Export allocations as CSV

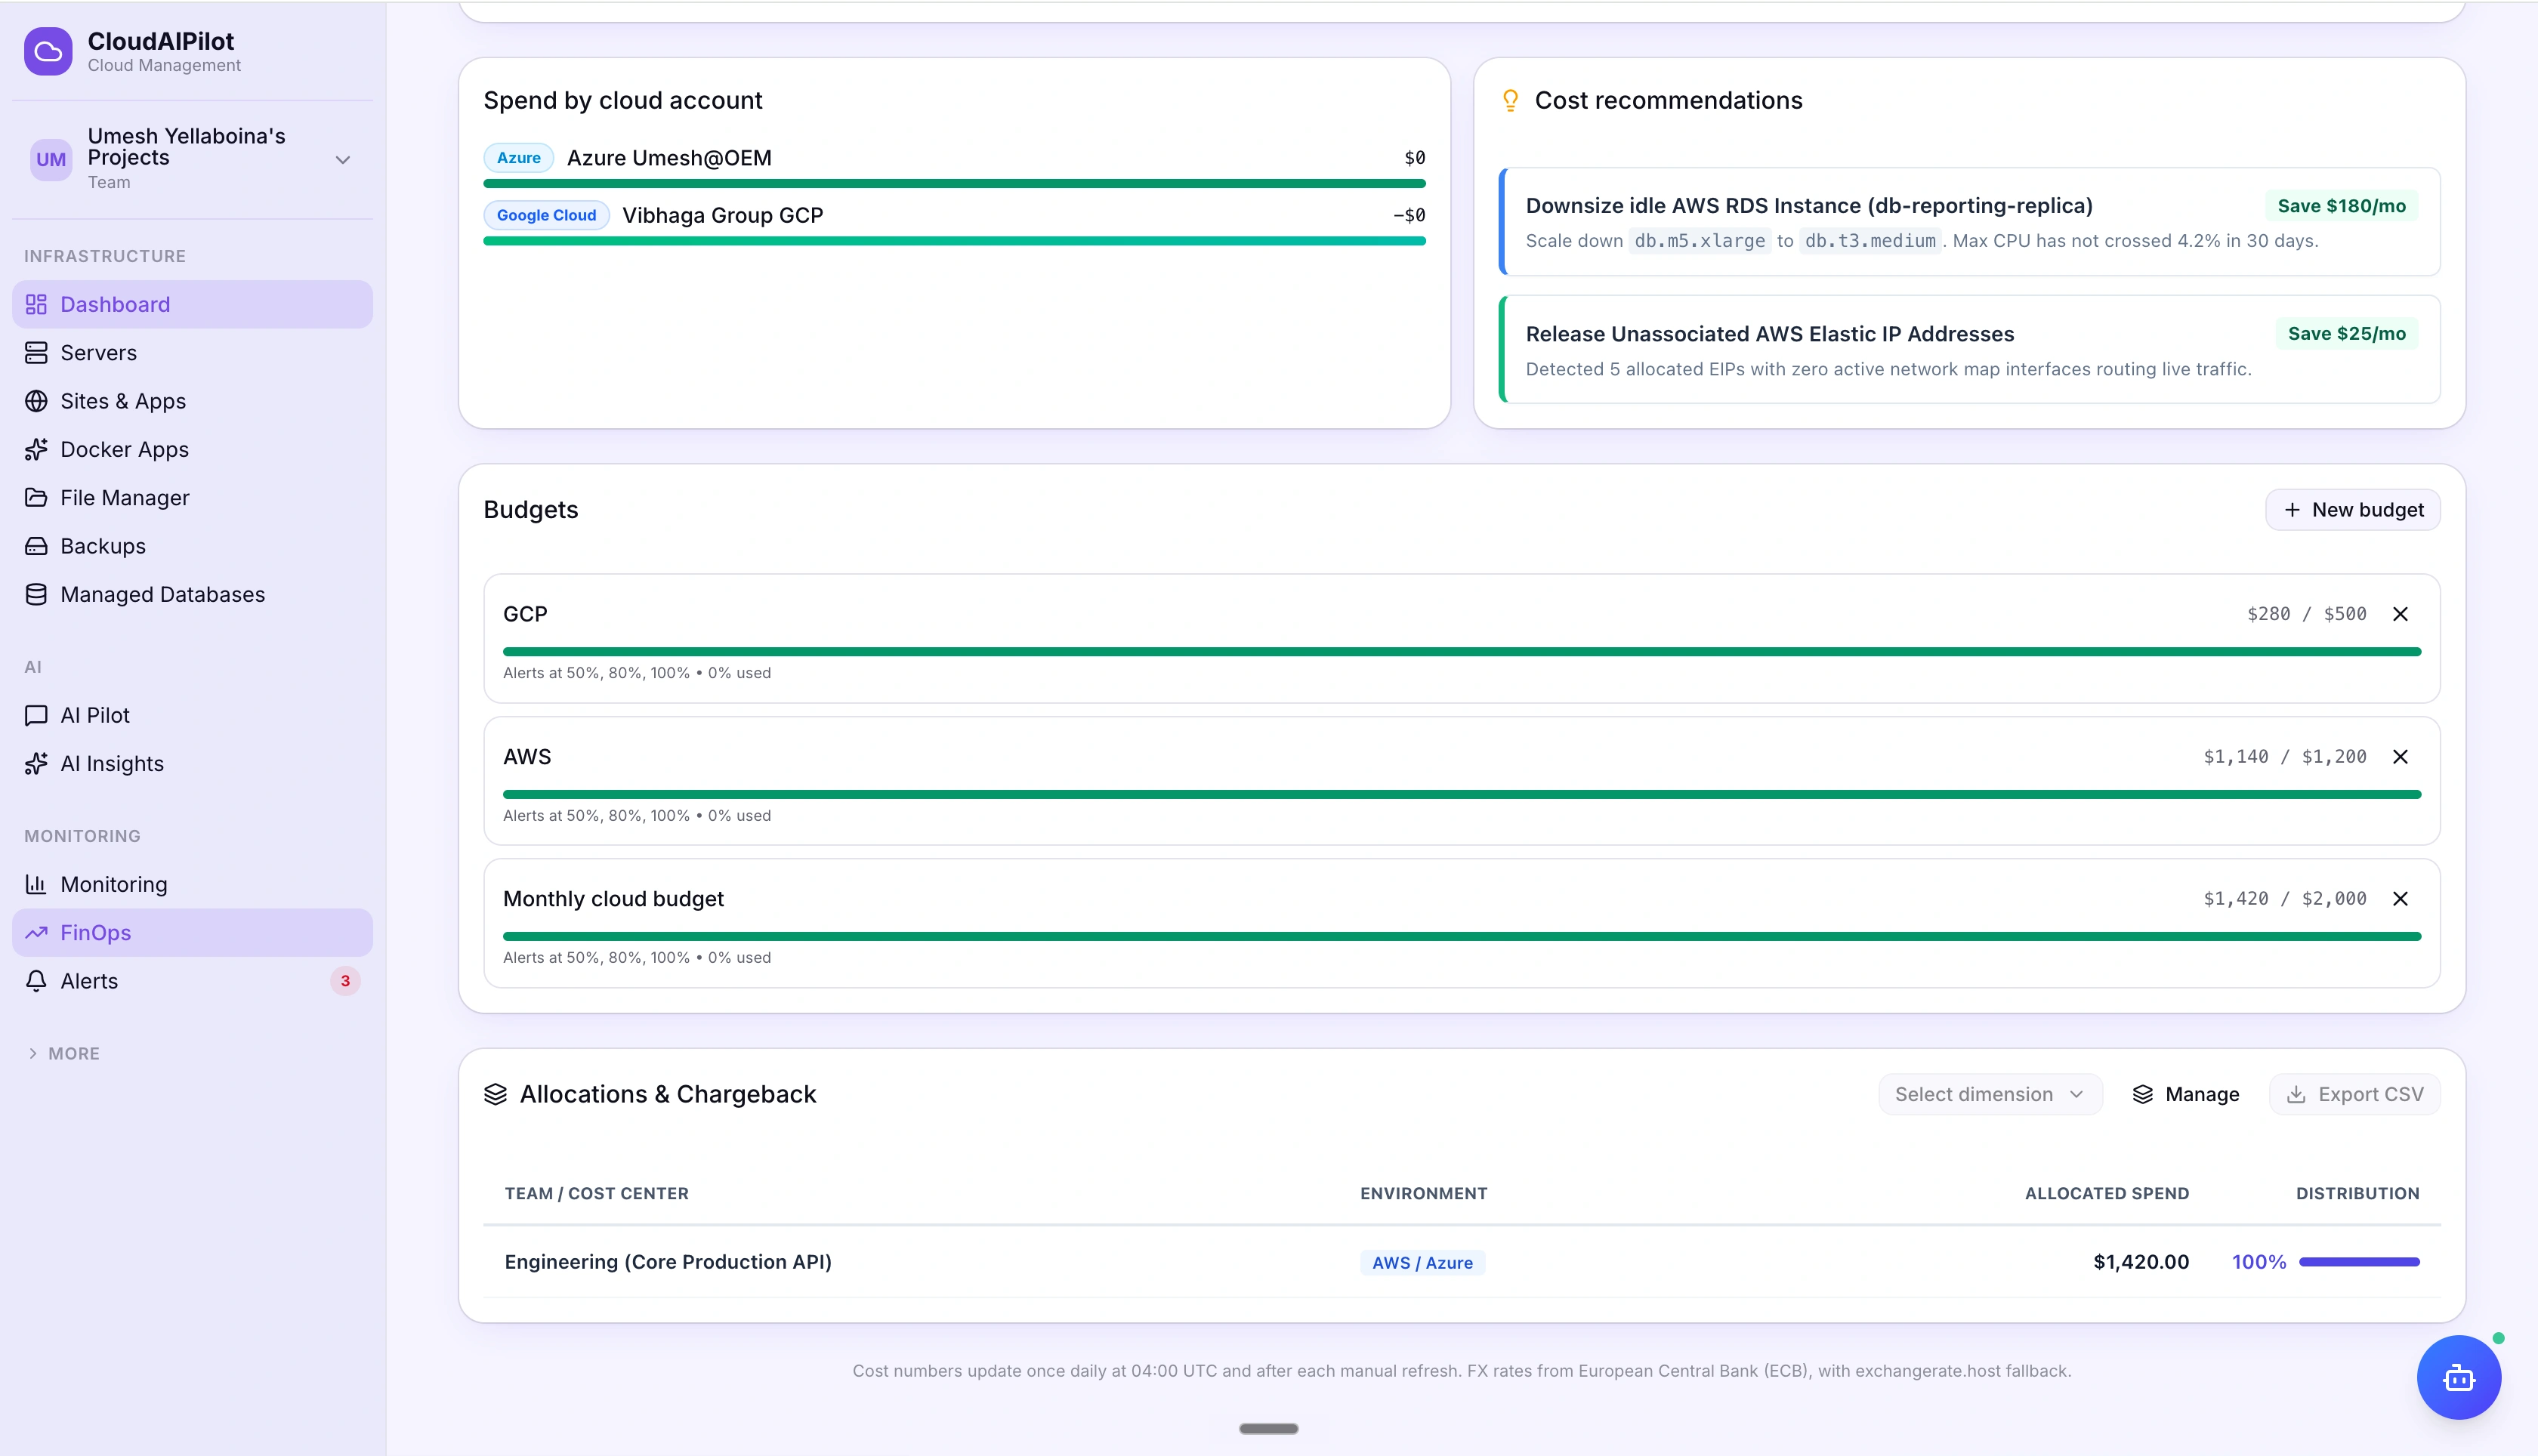[2355, 1095]
